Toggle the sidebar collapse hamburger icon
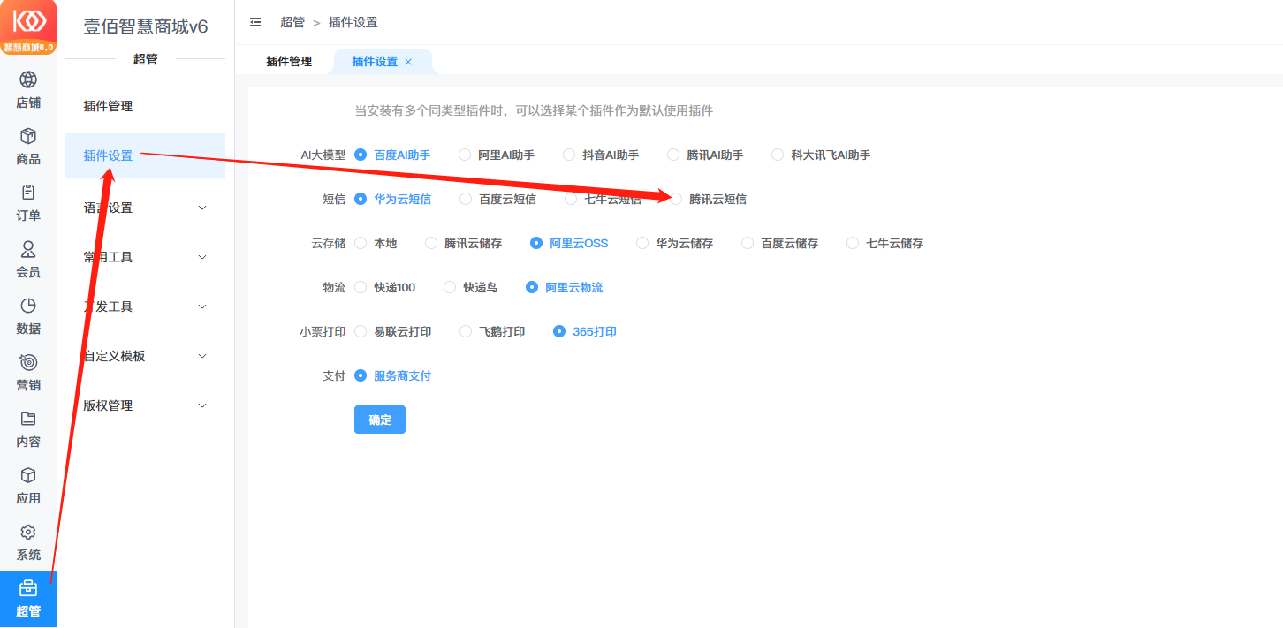1283x628 pixels. (x=255, y=22)
